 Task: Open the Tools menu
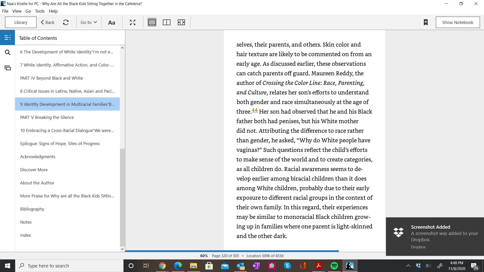pyautogui.click(x=40, y=11)
